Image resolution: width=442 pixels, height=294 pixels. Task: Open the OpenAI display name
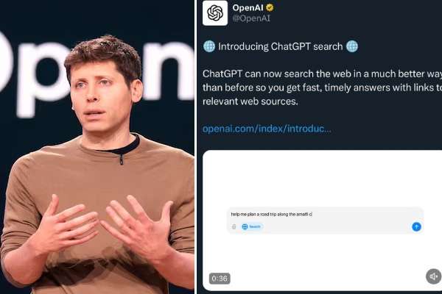pyautogui.click(x=248, y=8)
